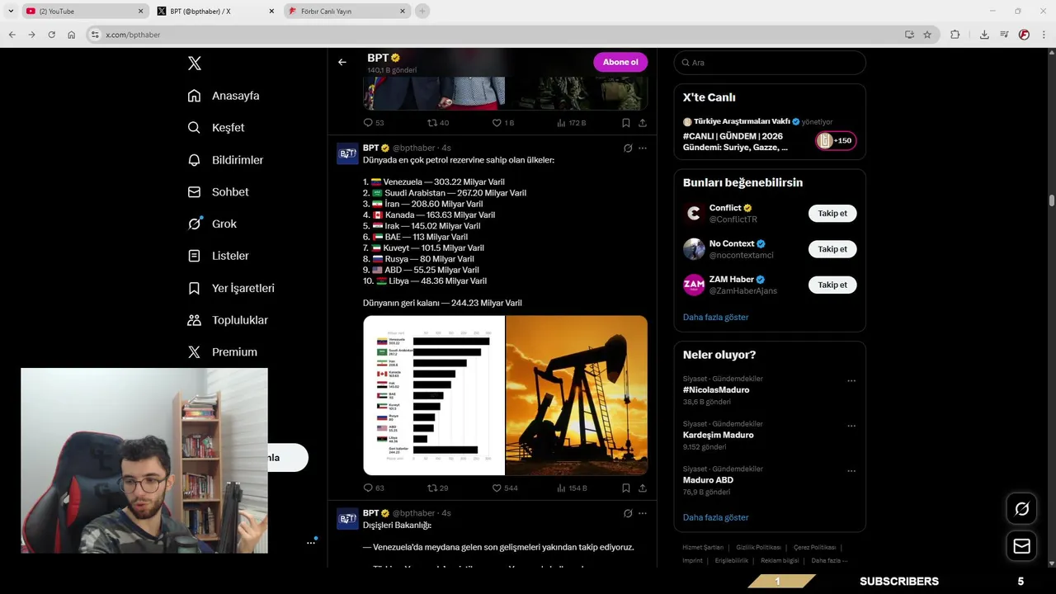Go back using the profile arrow
The height and width of the screenshot is (594, 1056).
click(x=342, y=62)
